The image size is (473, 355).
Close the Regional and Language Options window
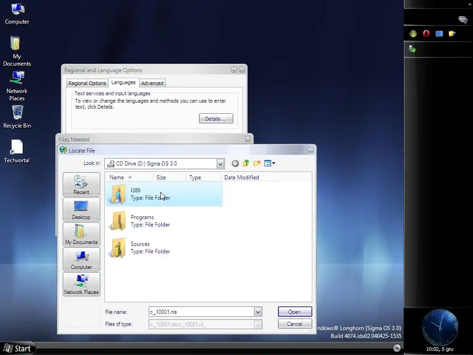[x=242, y=70]
